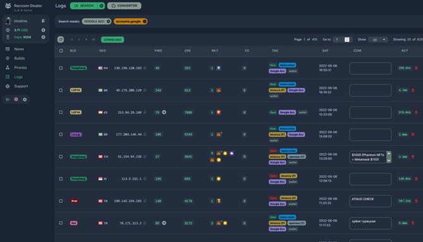Viewport: 423px width, 242px height.
Task: Open the settings gear in the sidebar
Action: pyautogui.click(x=25, y=99)
